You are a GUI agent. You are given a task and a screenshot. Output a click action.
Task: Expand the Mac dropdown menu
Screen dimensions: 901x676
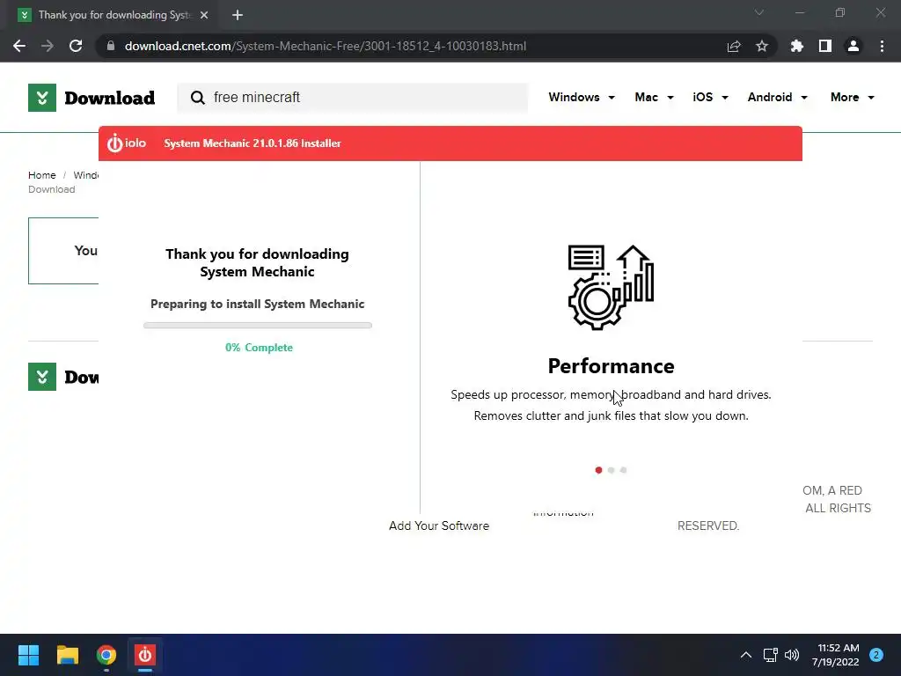tap(654, 97)
